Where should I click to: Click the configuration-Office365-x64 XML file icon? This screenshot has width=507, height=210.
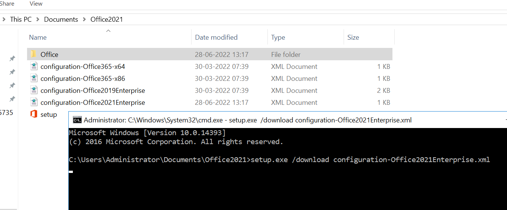point(34,67)
